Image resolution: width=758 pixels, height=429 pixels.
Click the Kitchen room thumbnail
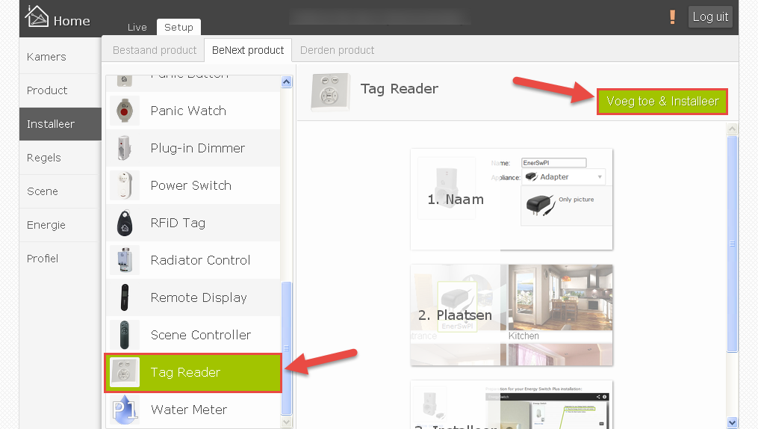click(x=560, y=303)
